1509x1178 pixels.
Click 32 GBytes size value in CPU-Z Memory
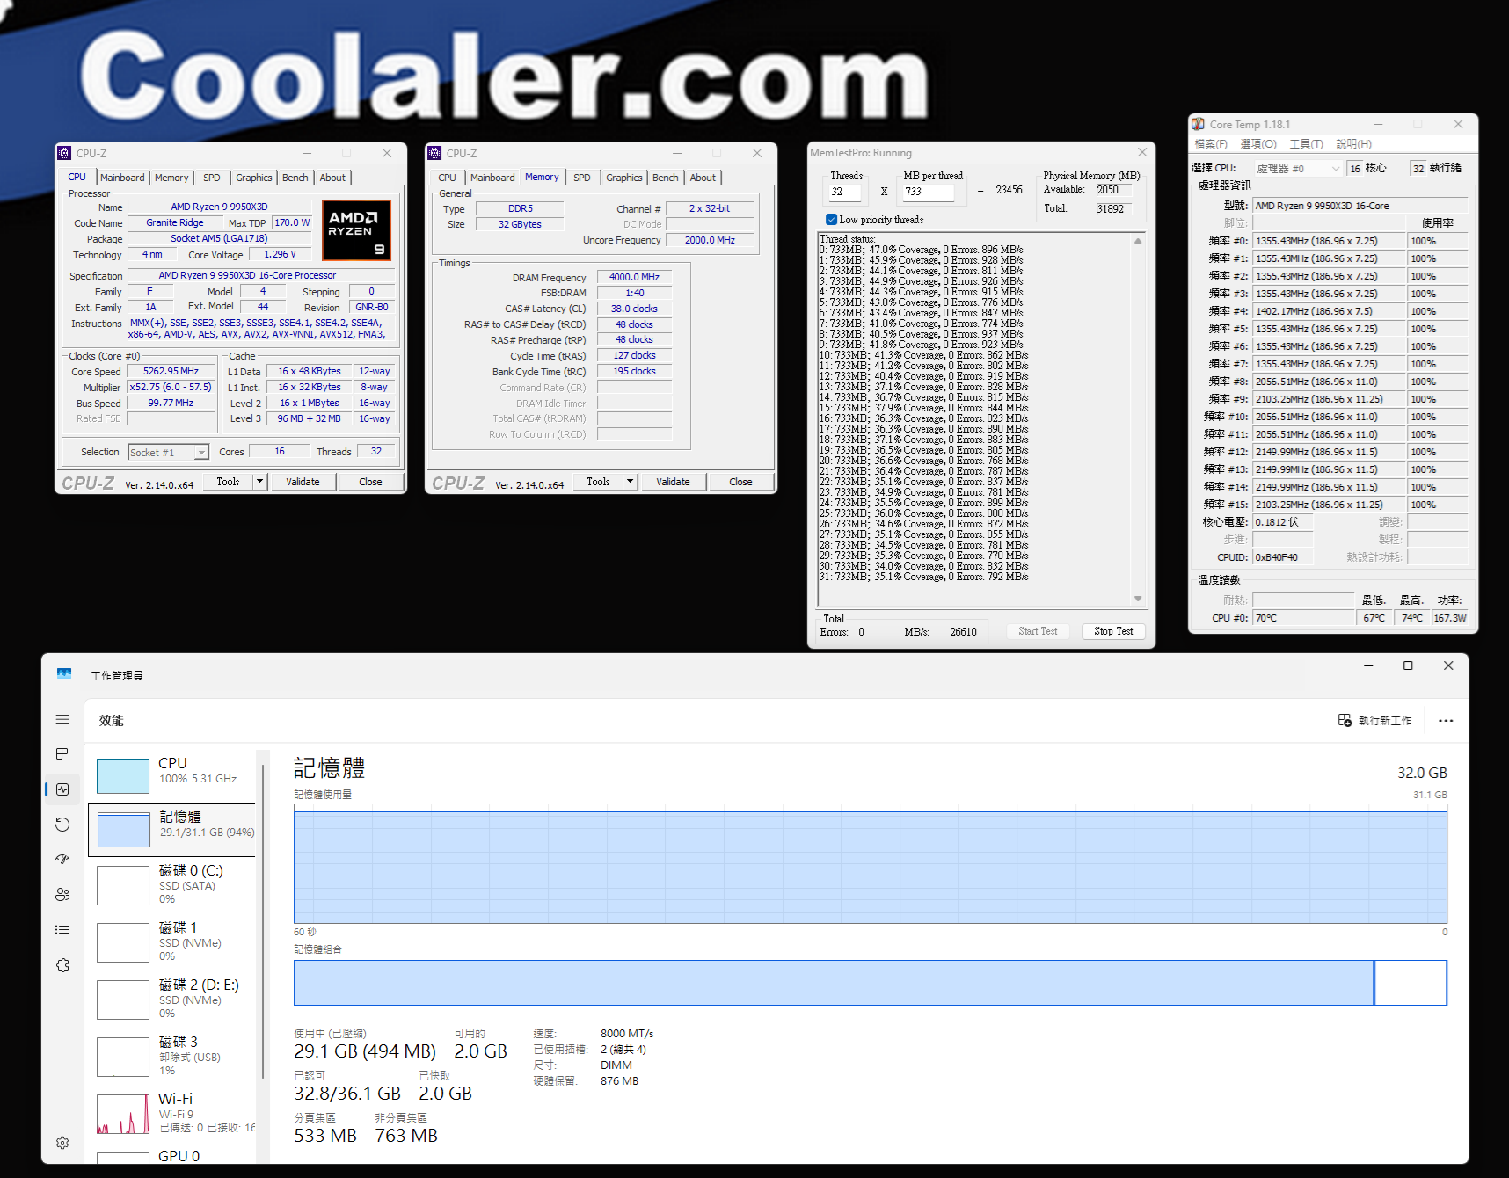tap(520, 224)
